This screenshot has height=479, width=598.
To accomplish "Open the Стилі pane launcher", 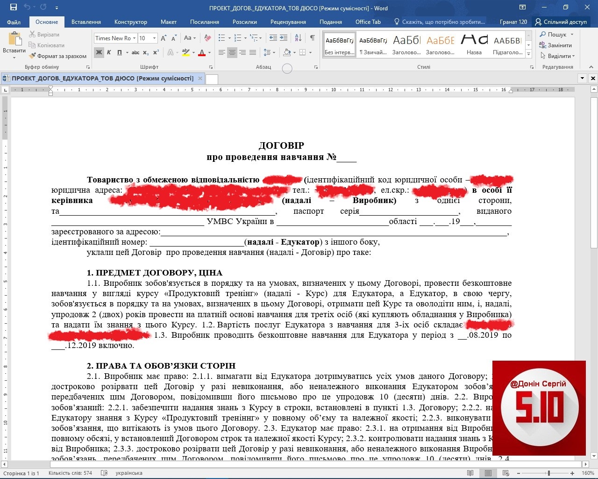I will pos(532,67).
